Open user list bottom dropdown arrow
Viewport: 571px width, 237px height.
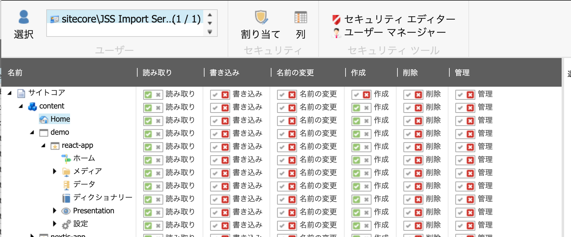(210, 32)
